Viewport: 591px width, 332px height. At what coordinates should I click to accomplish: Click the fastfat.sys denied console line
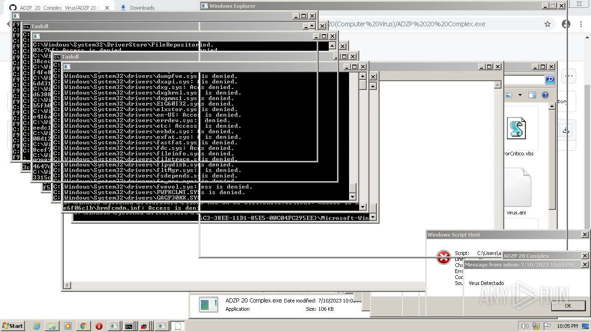pyautogui.click(x=151, y=142)
